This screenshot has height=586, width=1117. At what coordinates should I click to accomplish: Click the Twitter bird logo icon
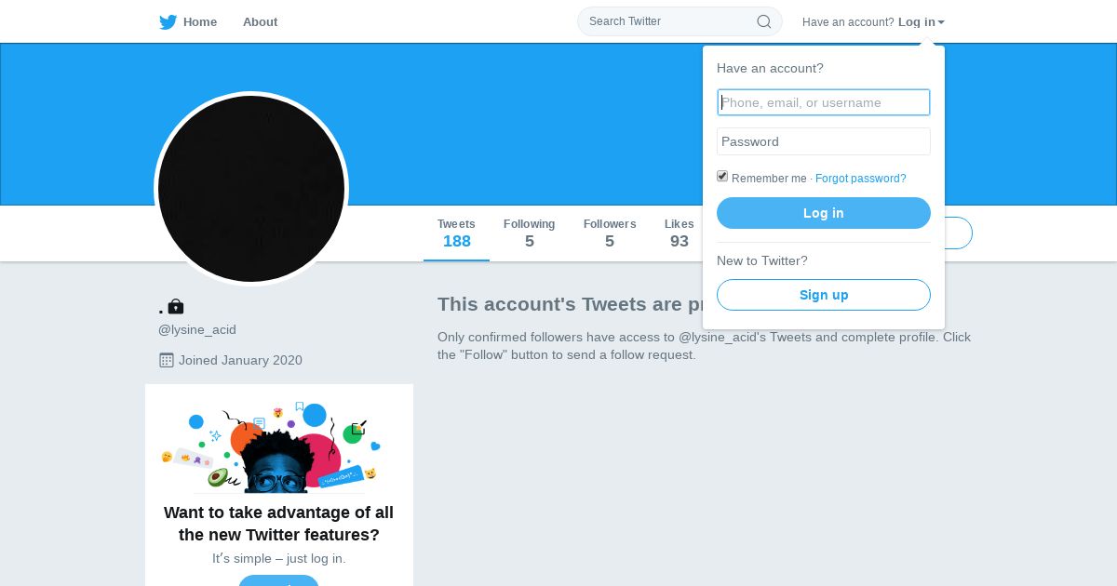click(x=168, y=22)
